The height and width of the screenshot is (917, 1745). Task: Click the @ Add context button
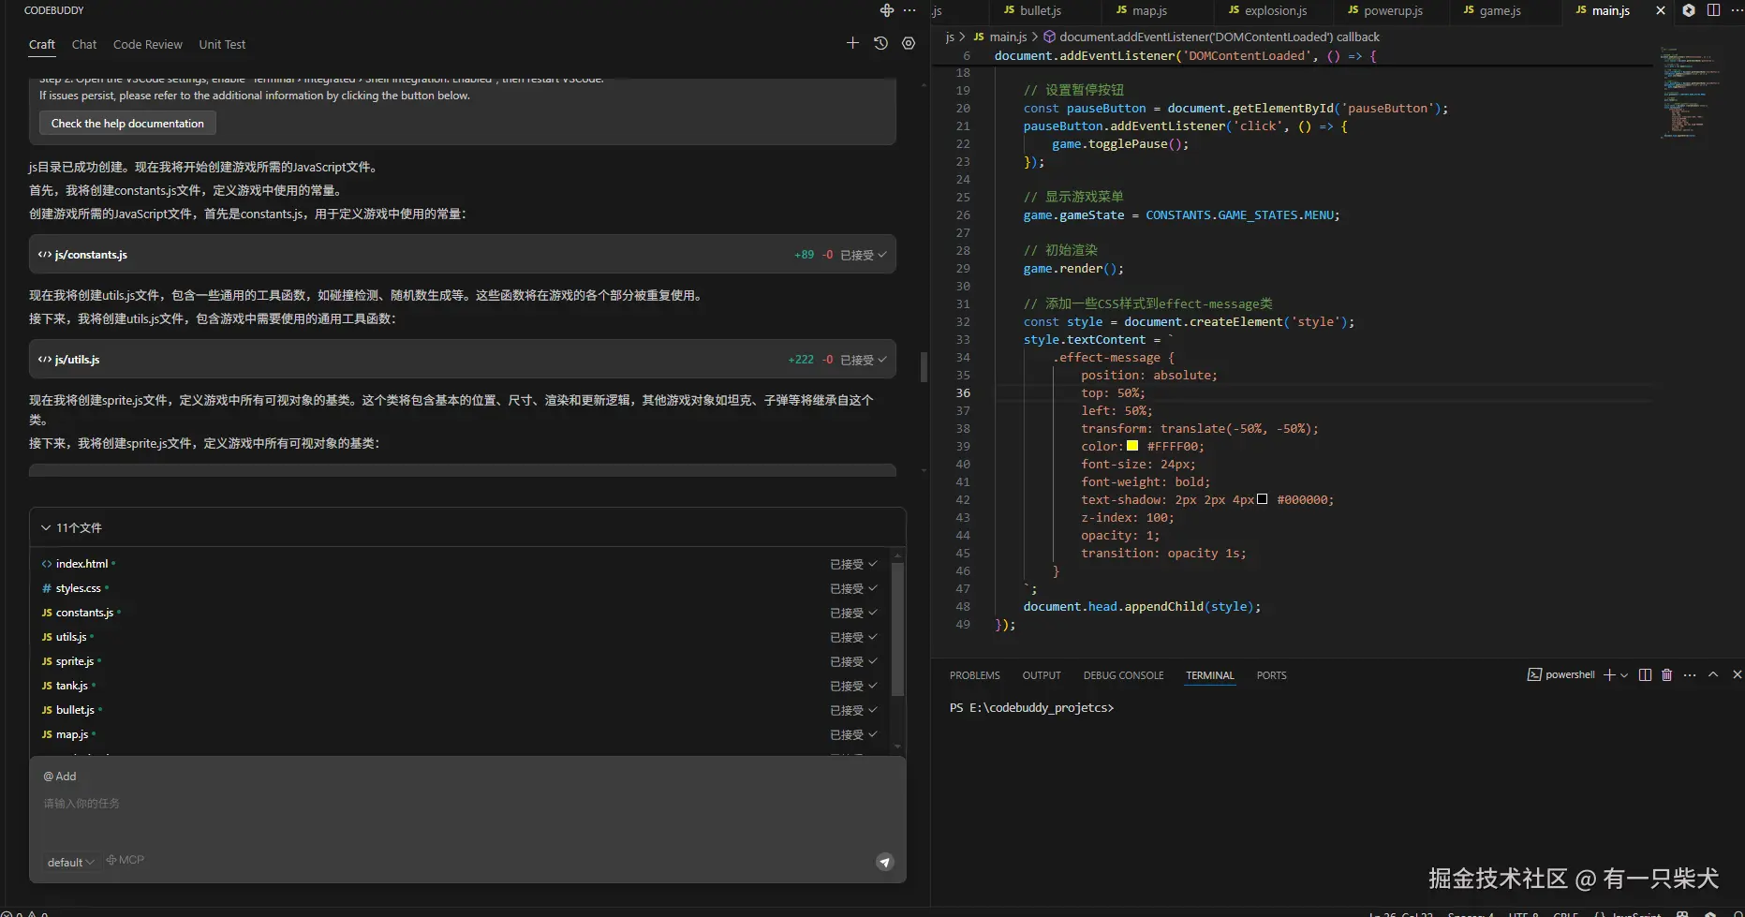[60, 776]
